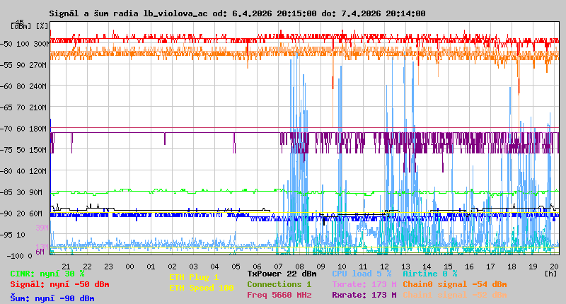This screenshot has width=566, height=304.
Task: Click the '16' hour tick label
Action: click(469, 267)
